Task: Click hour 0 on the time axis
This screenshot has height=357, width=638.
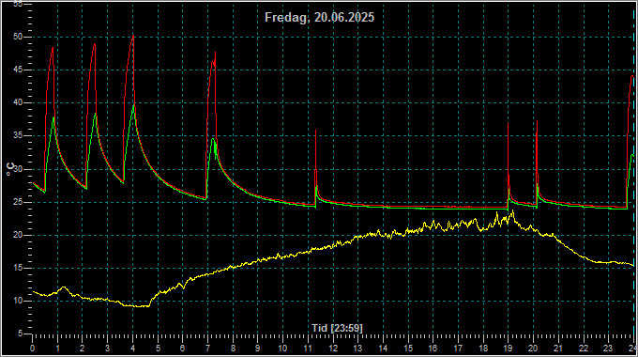Action: pos(33,349)
